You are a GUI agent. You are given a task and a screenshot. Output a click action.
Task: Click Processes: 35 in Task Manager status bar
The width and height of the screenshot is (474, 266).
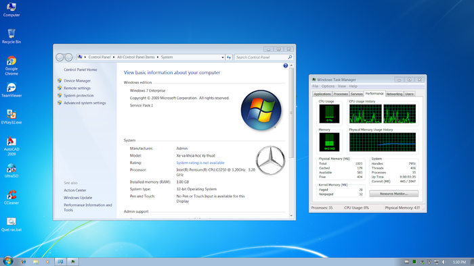click(322, 208)
